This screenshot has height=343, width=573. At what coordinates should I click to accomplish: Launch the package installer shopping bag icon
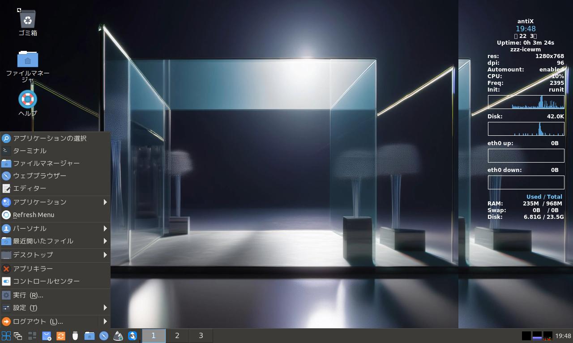[47, 336]
